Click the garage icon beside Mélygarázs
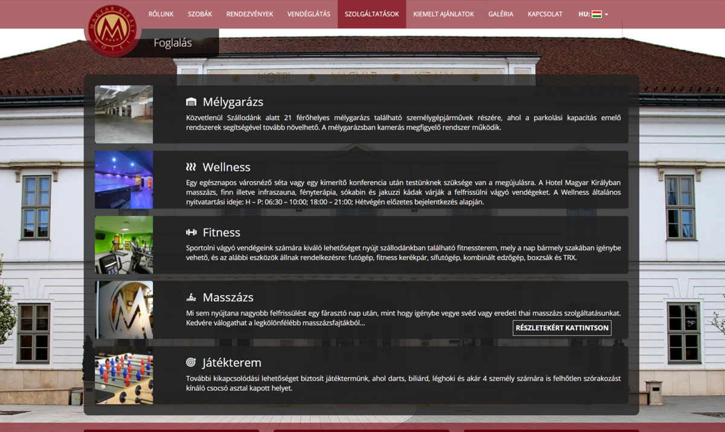 click(x=191, y=102)
